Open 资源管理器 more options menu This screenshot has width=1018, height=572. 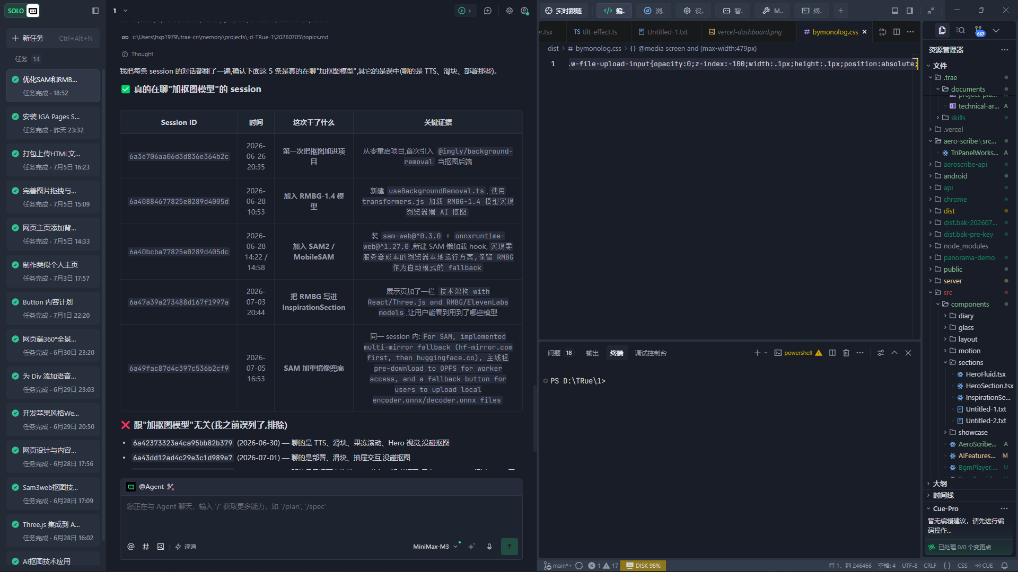pos(1005,50)
